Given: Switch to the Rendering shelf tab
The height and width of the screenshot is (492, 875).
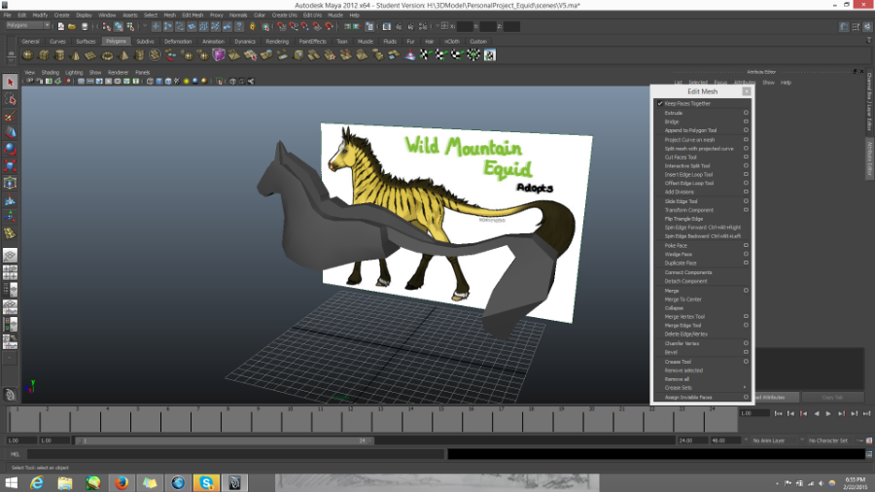Looking at the screenshot, I should 277,41.
